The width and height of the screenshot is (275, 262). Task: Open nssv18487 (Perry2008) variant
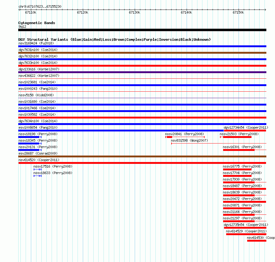[x=242, y=186]
